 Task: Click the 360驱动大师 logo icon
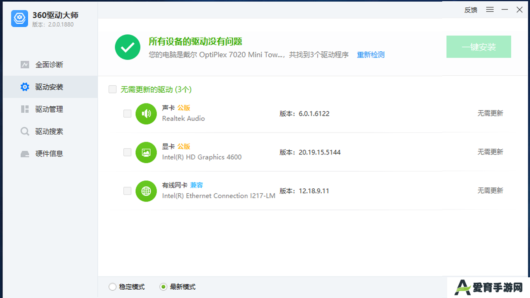click(x=19, y=19)
